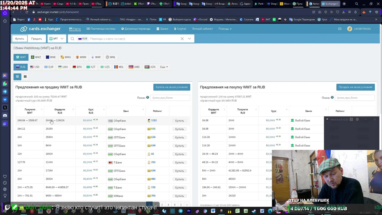Sort sell offers by Получите WMT
Image resolution: width=382 pixels, height=215 pixels.
tap(30, 111)
